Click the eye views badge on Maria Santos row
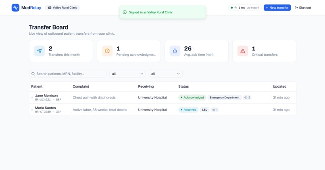This screenshot has height=170, width=325. click(215, 109)
